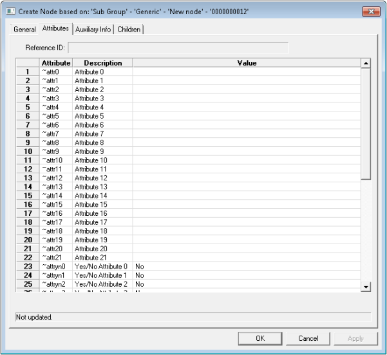The height and width of the screenshot is (355, 387).
Task: Click the Attribute column header
Action: [56, 63]
